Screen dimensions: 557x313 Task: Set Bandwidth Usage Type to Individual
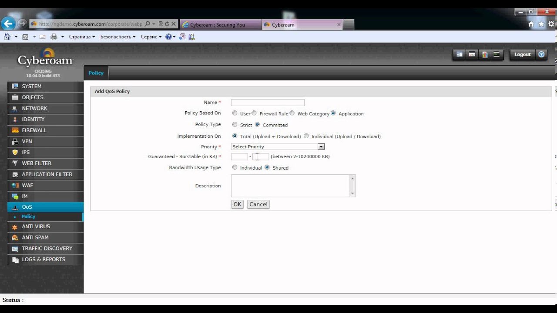[x=235, y=167]
